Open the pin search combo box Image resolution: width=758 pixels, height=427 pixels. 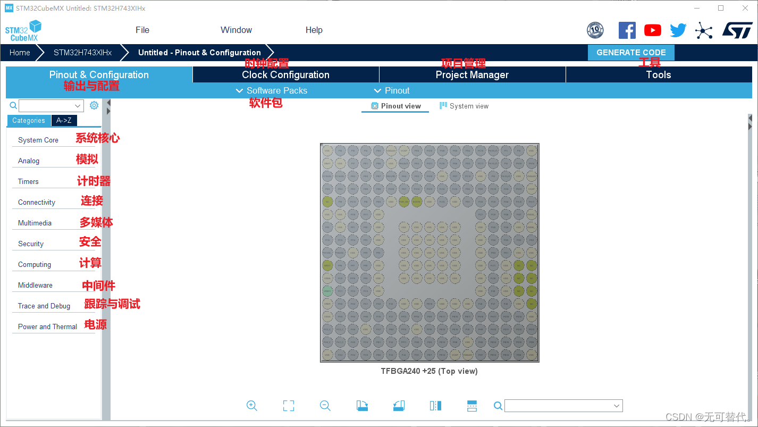563,405
